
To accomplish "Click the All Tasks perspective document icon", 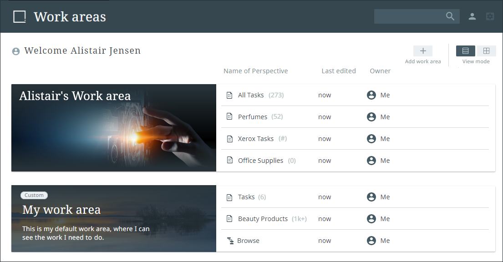I will click(230, 95).
